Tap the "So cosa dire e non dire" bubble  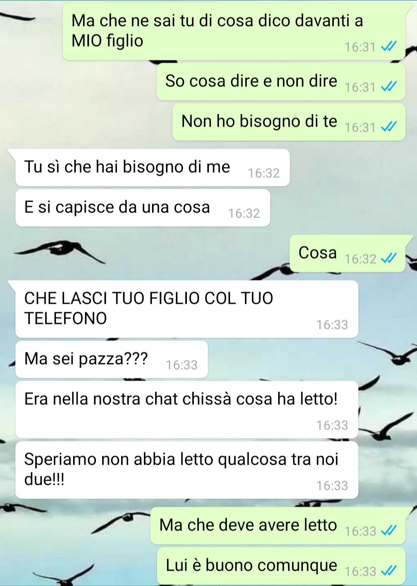[281, 82]
